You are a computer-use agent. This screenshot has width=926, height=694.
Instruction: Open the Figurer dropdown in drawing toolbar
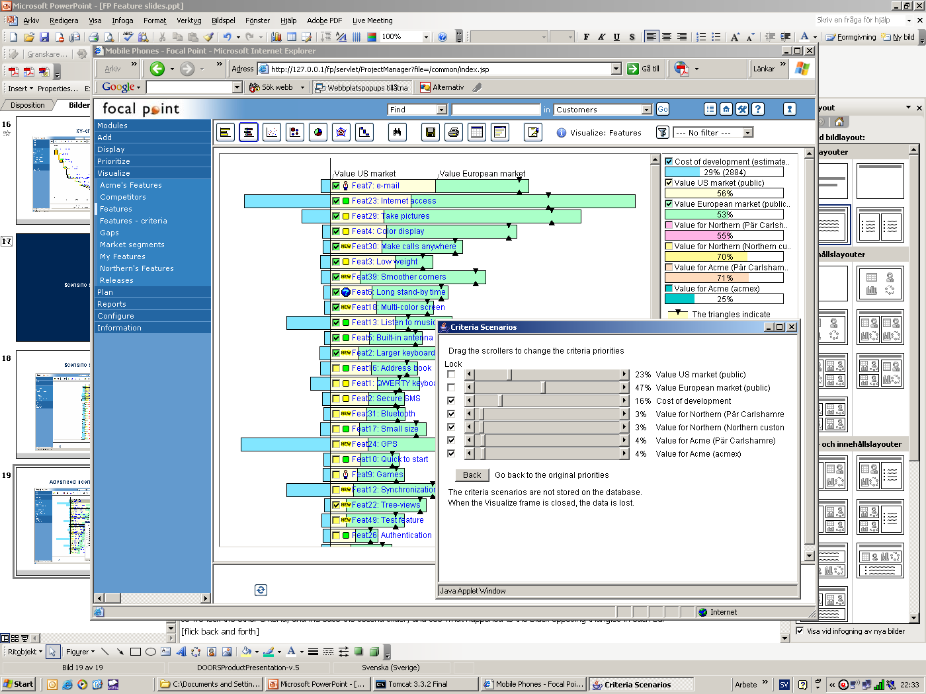(x=80, y=652)
